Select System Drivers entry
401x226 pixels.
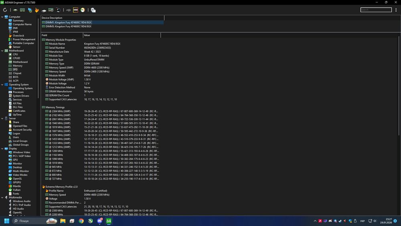(x=21, y=96)
